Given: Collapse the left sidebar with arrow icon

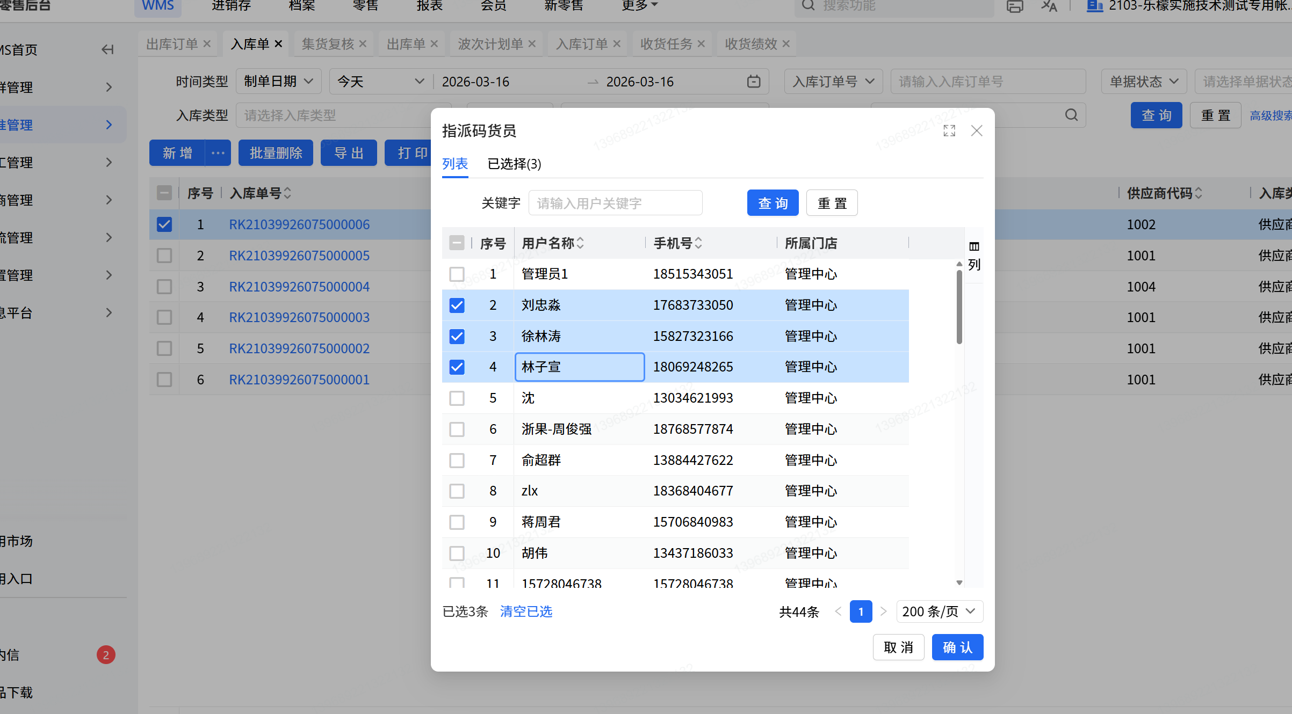Looking at the screenshot, I should pos(107,49).
